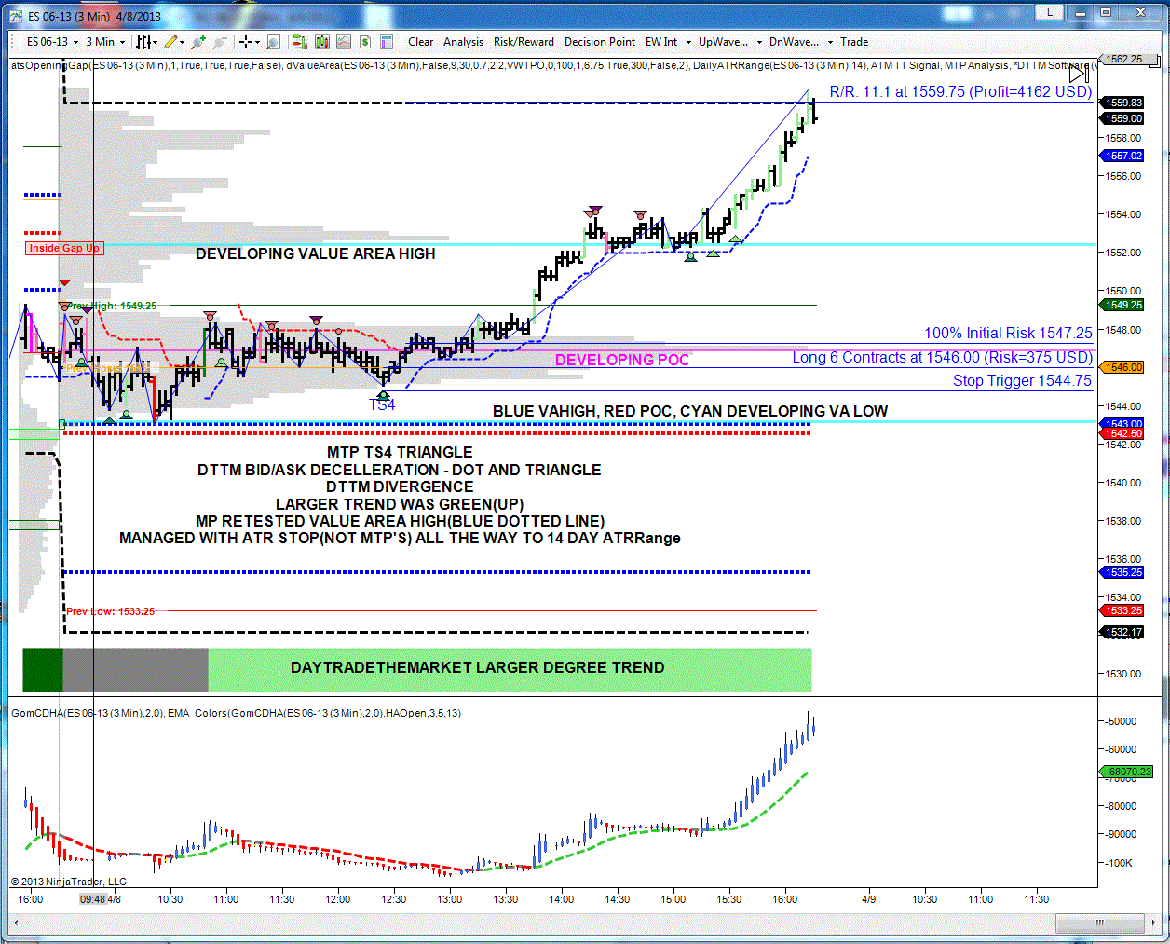
Task: Expand the crosshair cursor dropdown arrow
Action: tap(257, 42)
